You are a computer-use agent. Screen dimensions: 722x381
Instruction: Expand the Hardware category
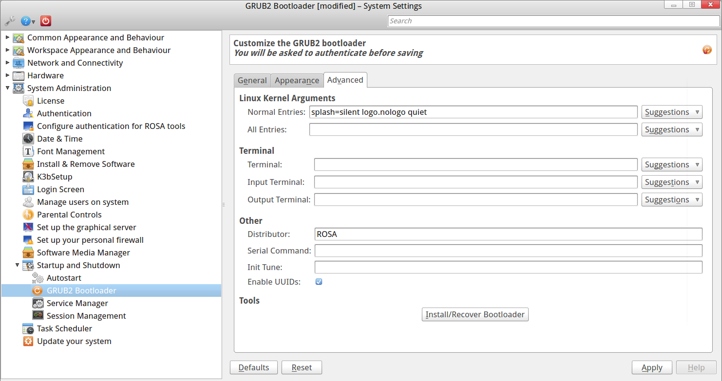pyautogui.click(x=7, y=75)
